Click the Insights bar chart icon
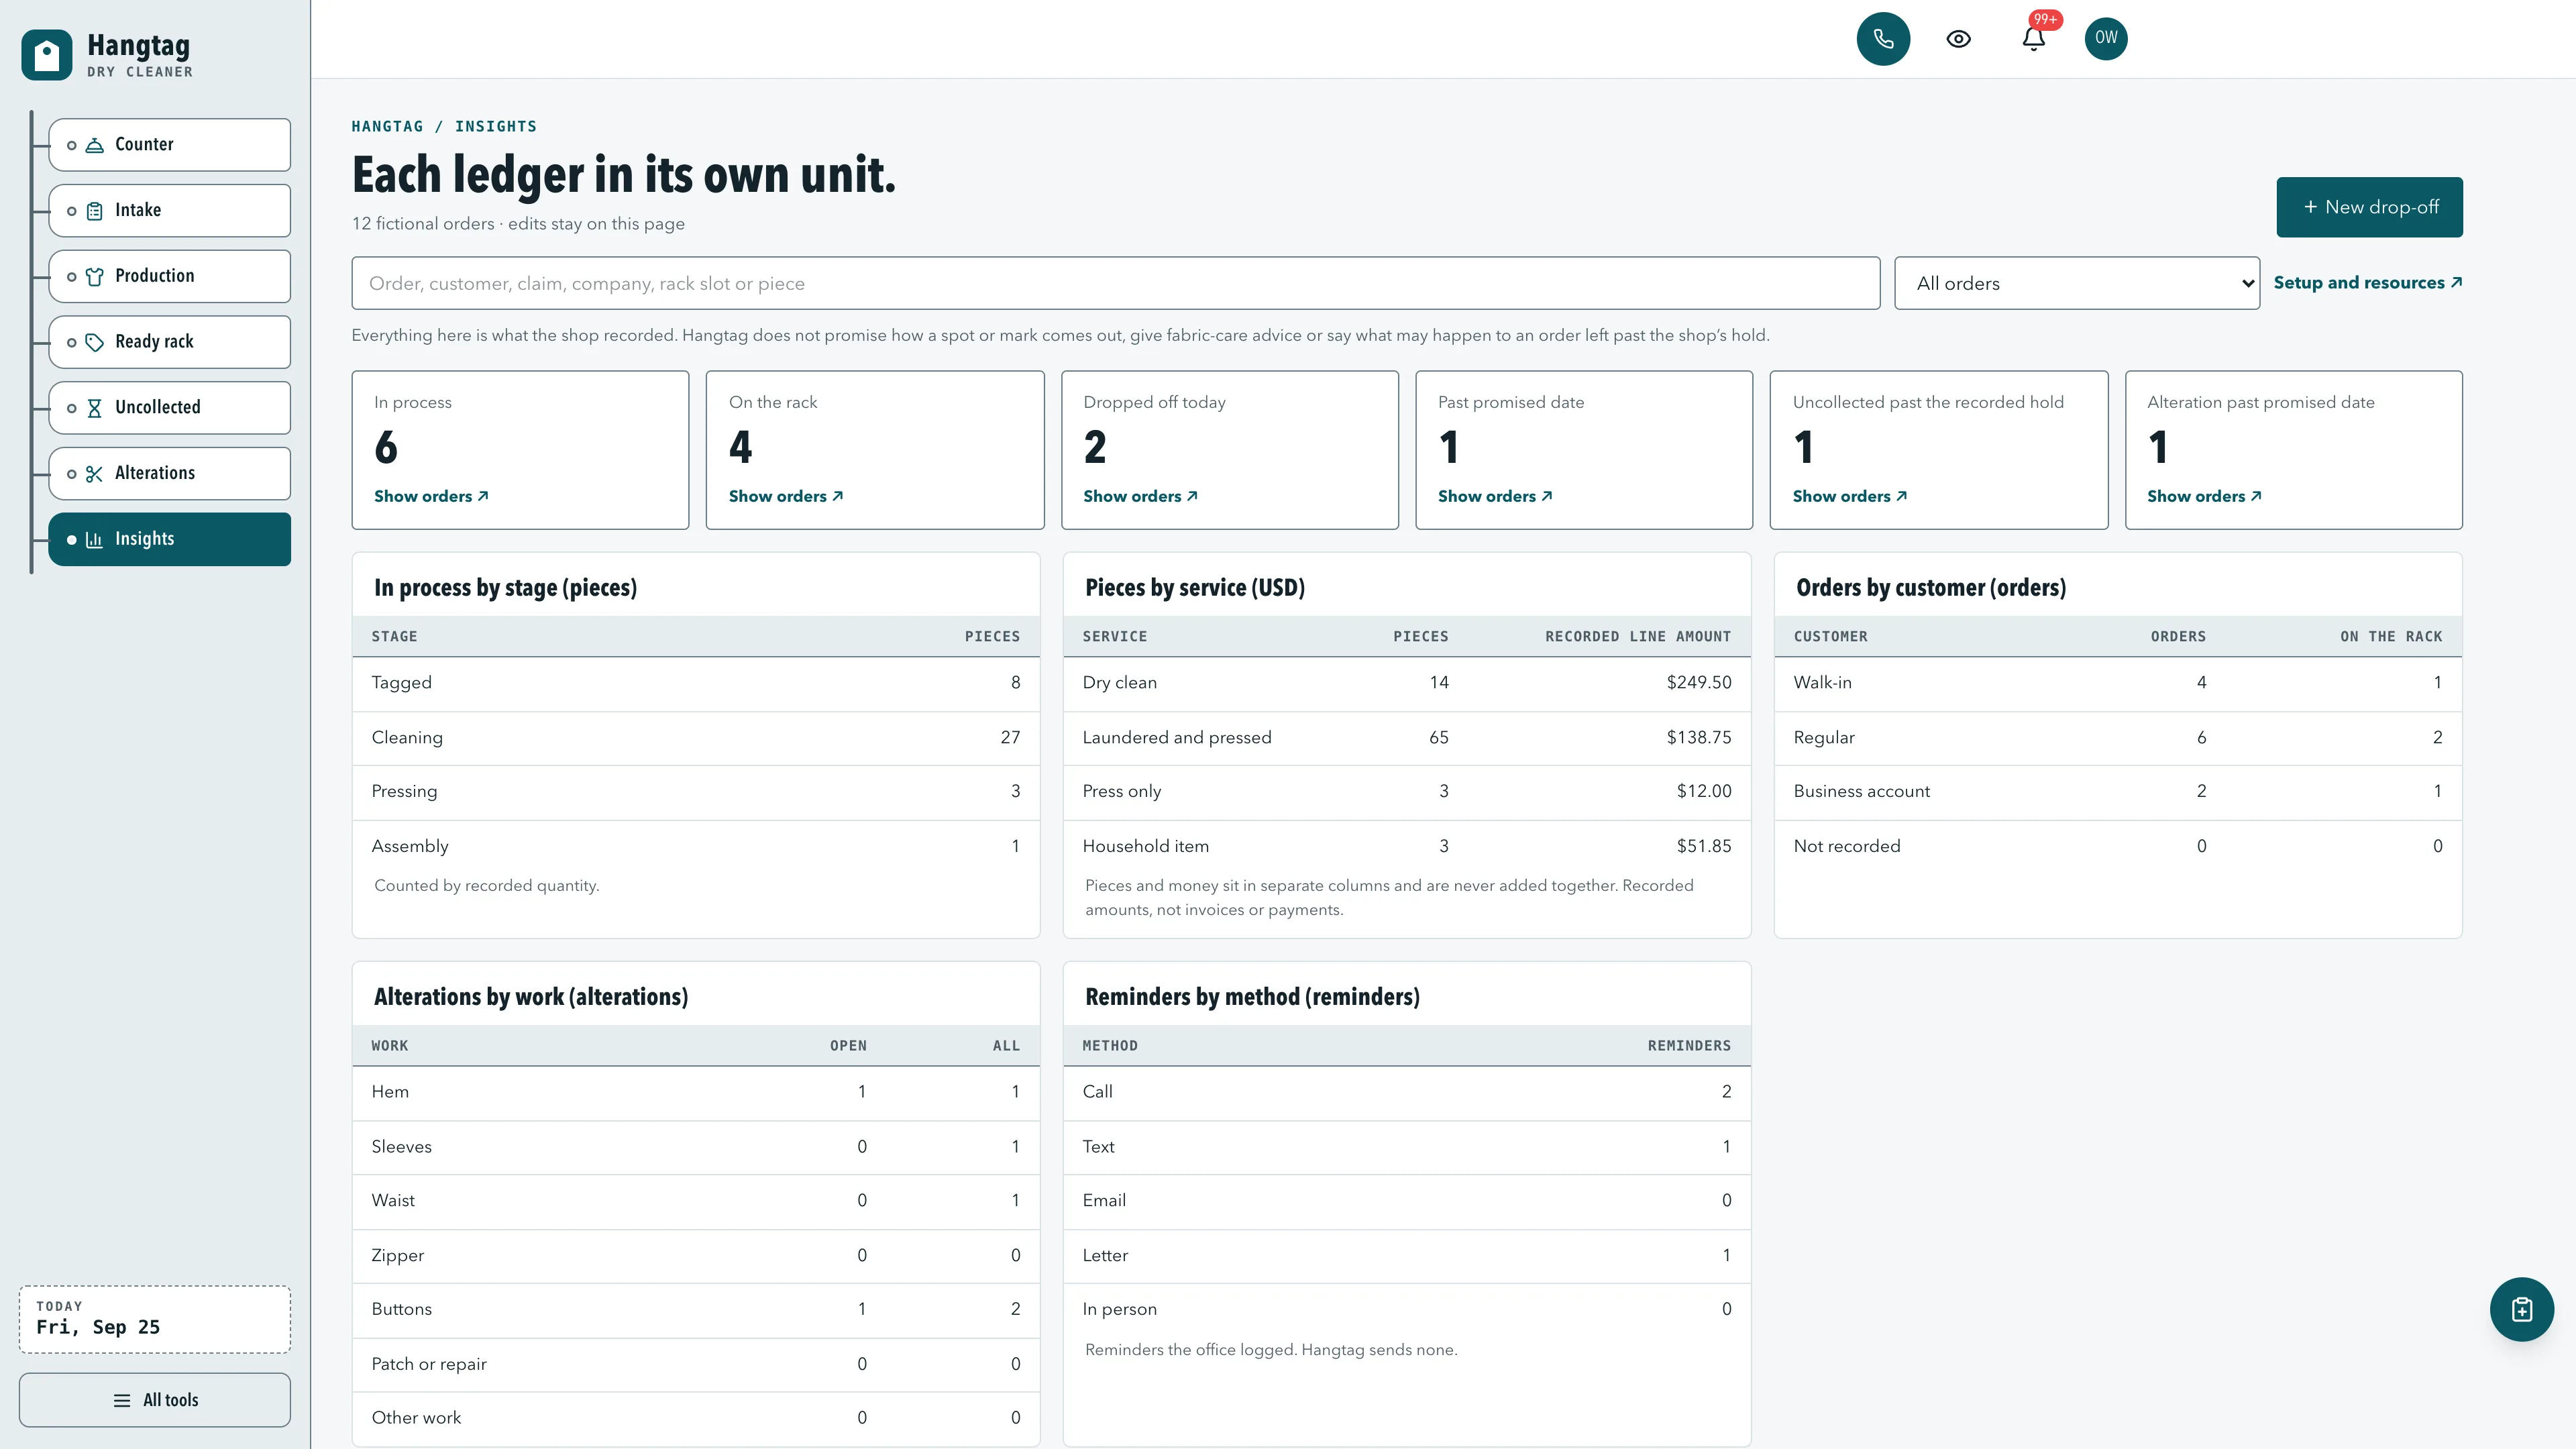This screenshot has height=1449, width=2576. click(95, 540)
